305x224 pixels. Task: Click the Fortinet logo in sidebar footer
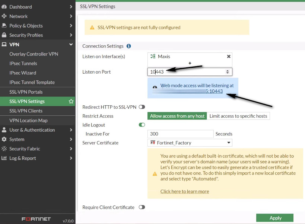(36, 219)
